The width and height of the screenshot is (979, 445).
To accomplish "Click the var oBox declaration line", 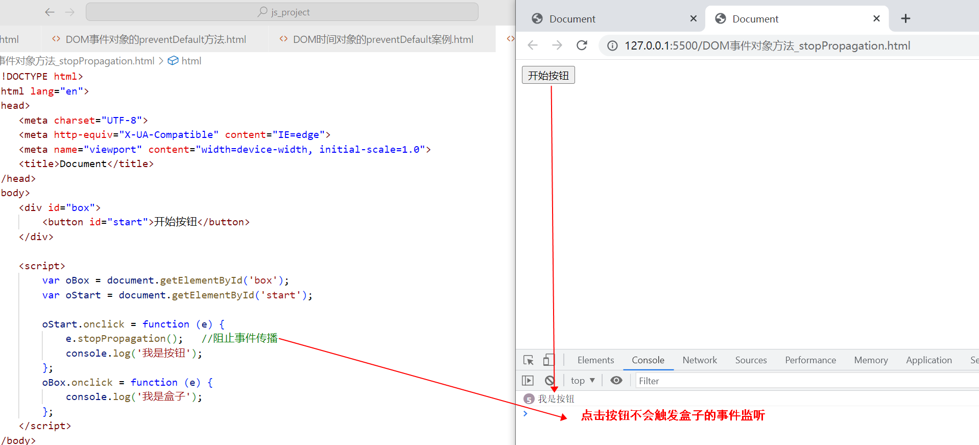I will pos(165,280).
